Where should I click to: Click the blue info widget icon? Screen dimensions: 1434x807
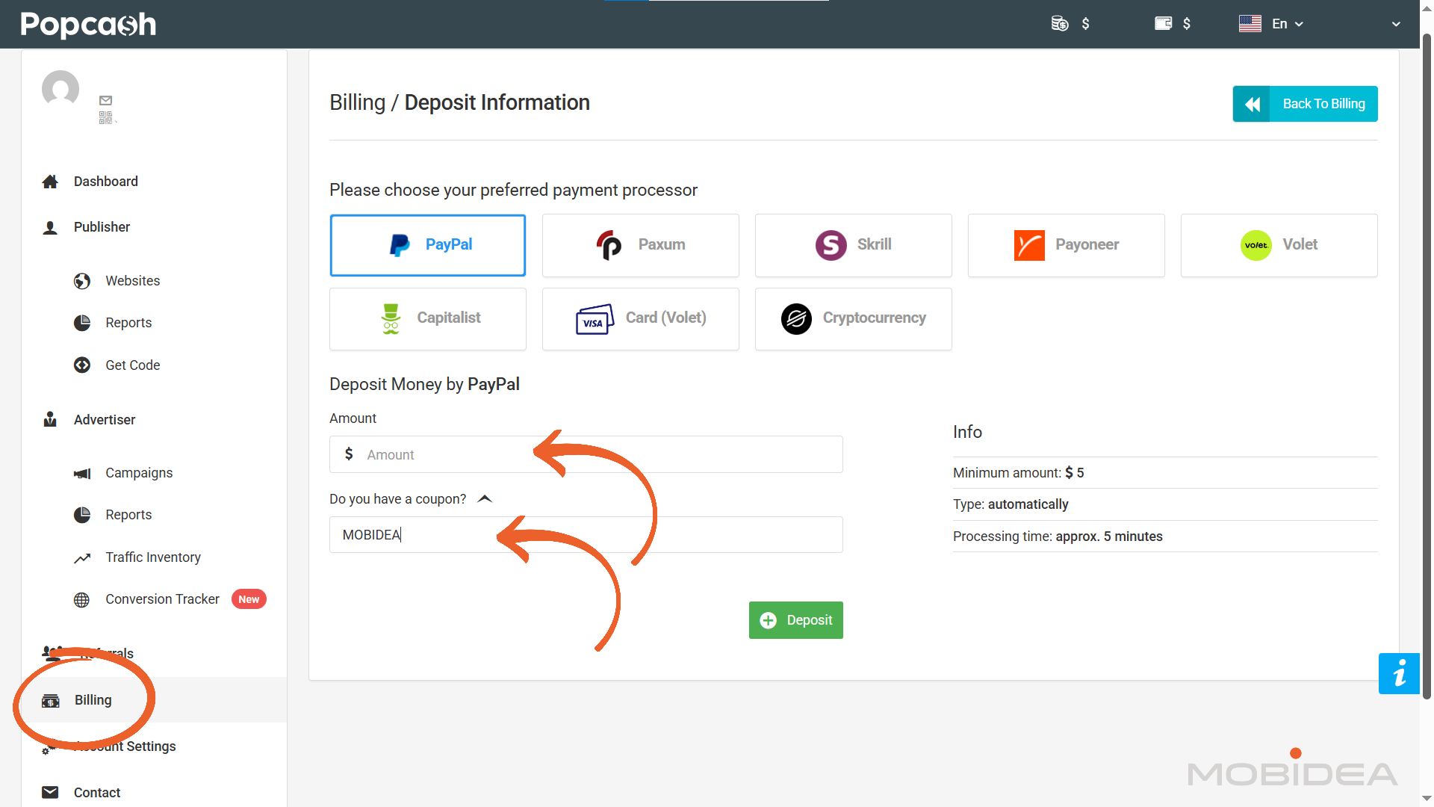coord(1399,673)
